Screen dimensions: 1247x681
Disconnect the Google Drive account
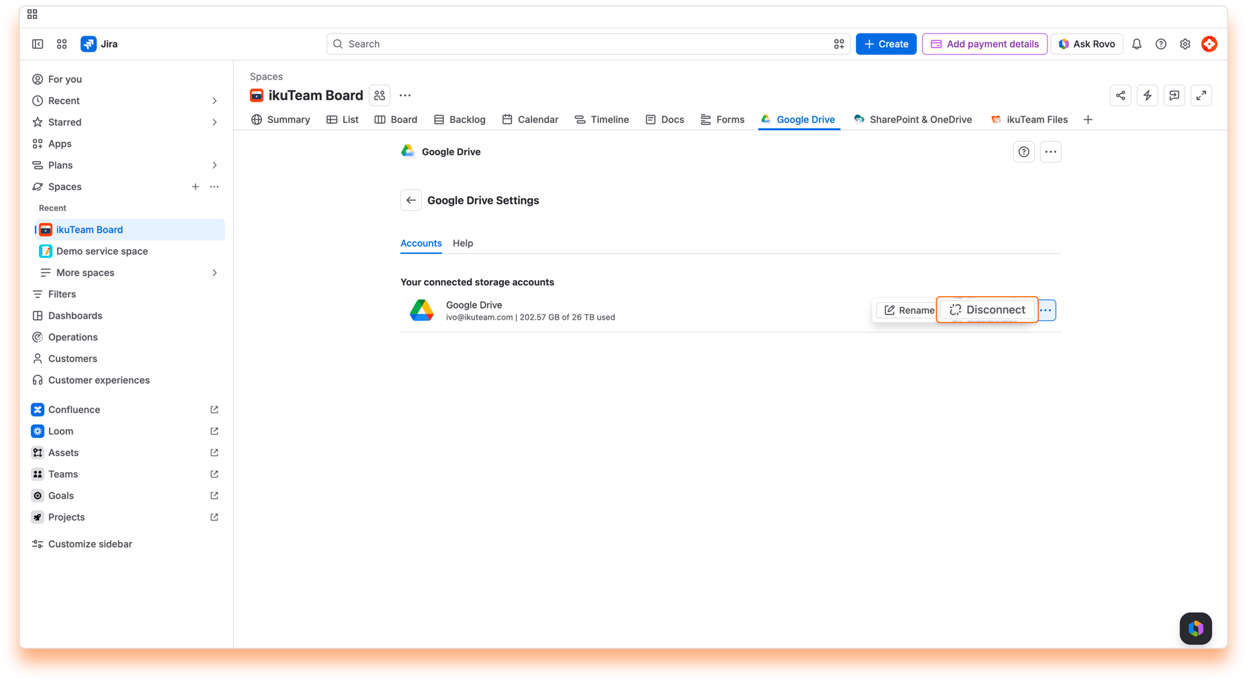(987, 310)
